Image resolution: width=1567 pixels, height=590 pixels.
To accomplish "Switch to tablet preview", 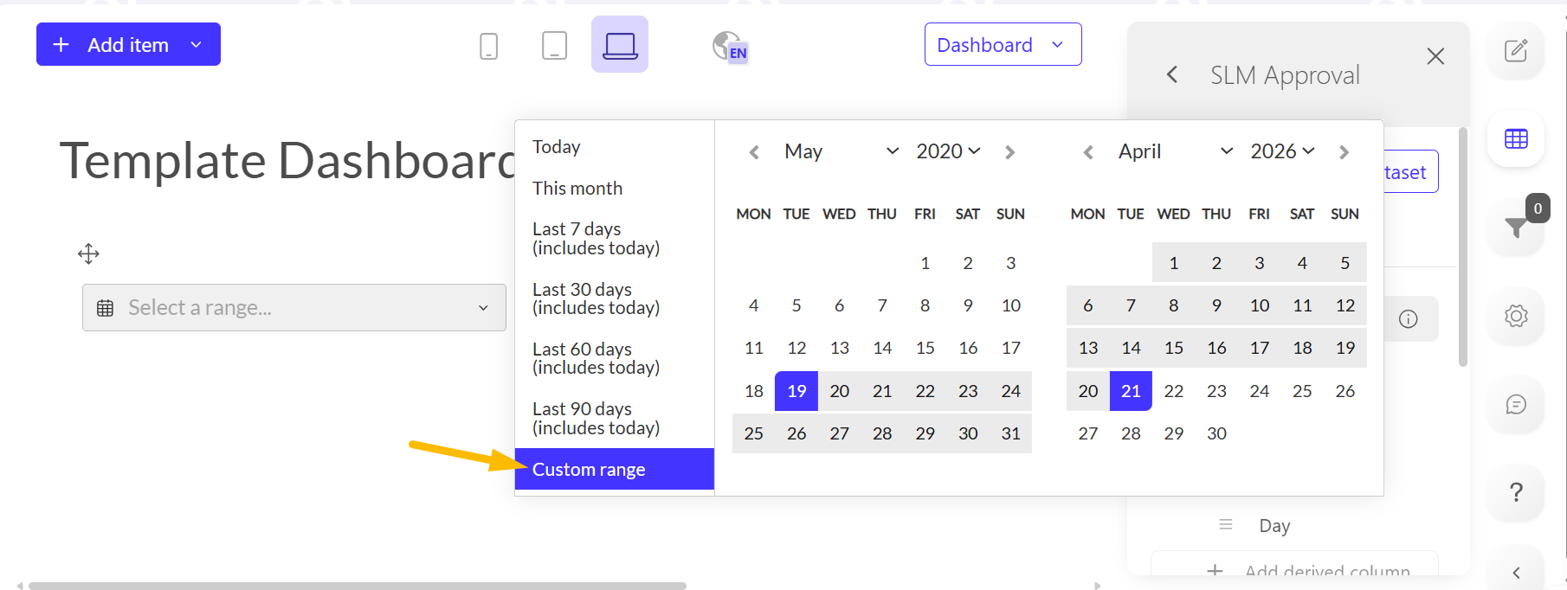I will pos(554,45).
